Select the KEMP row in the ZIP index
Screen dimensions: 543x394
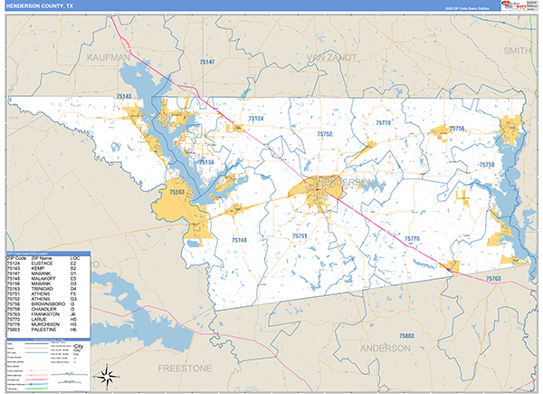[49, 269]
